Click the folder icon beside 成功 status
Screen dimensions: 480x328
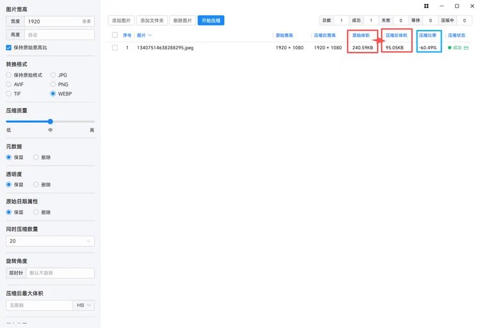467,48
